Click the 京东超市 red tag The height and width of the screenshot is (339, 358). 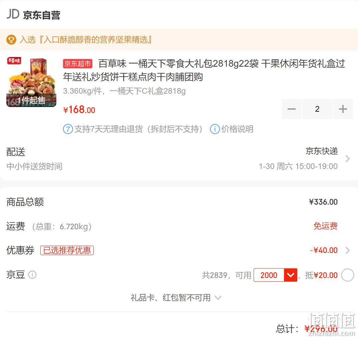pyautogui.click(x=78, y=64)
